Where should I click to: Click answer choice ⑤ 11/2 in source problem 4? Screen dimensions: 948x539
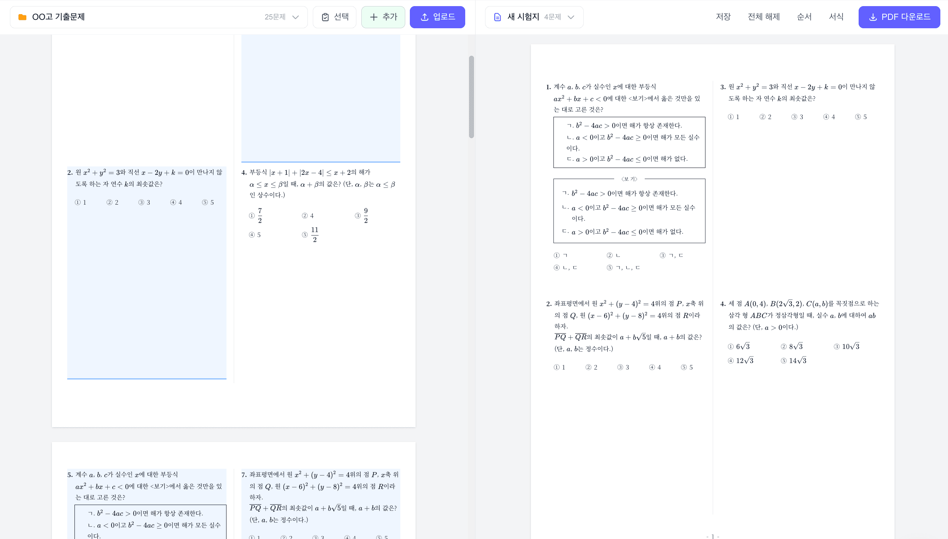pyautogui.click(x=310, y=235)
